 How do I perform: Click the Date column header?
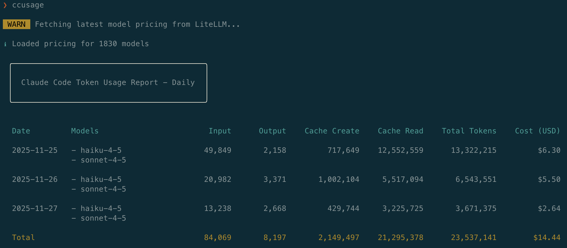click(x=21, y=131)
